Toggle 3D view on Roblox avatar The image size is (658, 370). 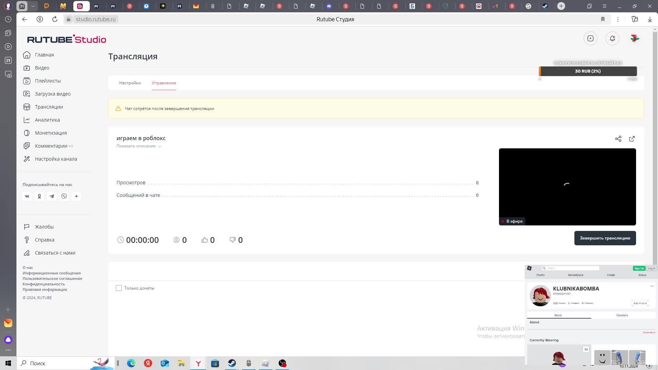click(586, 349)
